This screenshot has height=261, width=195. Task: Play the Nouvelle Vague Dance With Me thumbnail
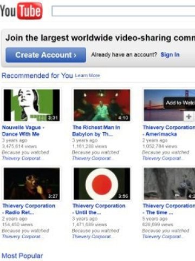(x=32, y=105)
